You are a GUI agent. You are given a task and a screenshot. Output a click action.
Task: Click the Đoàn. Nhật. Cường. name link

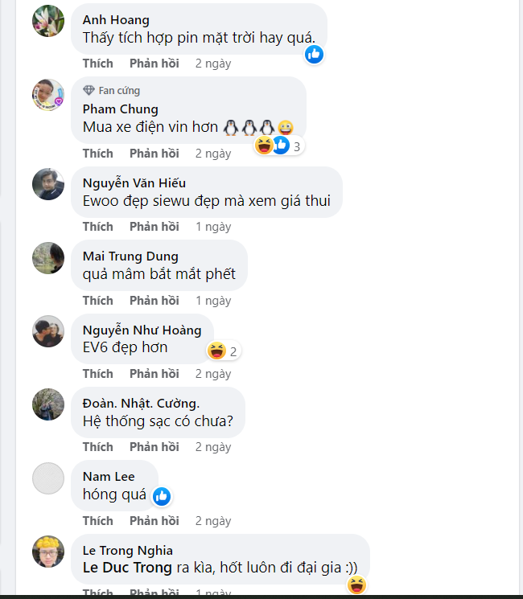pos(141,403)
